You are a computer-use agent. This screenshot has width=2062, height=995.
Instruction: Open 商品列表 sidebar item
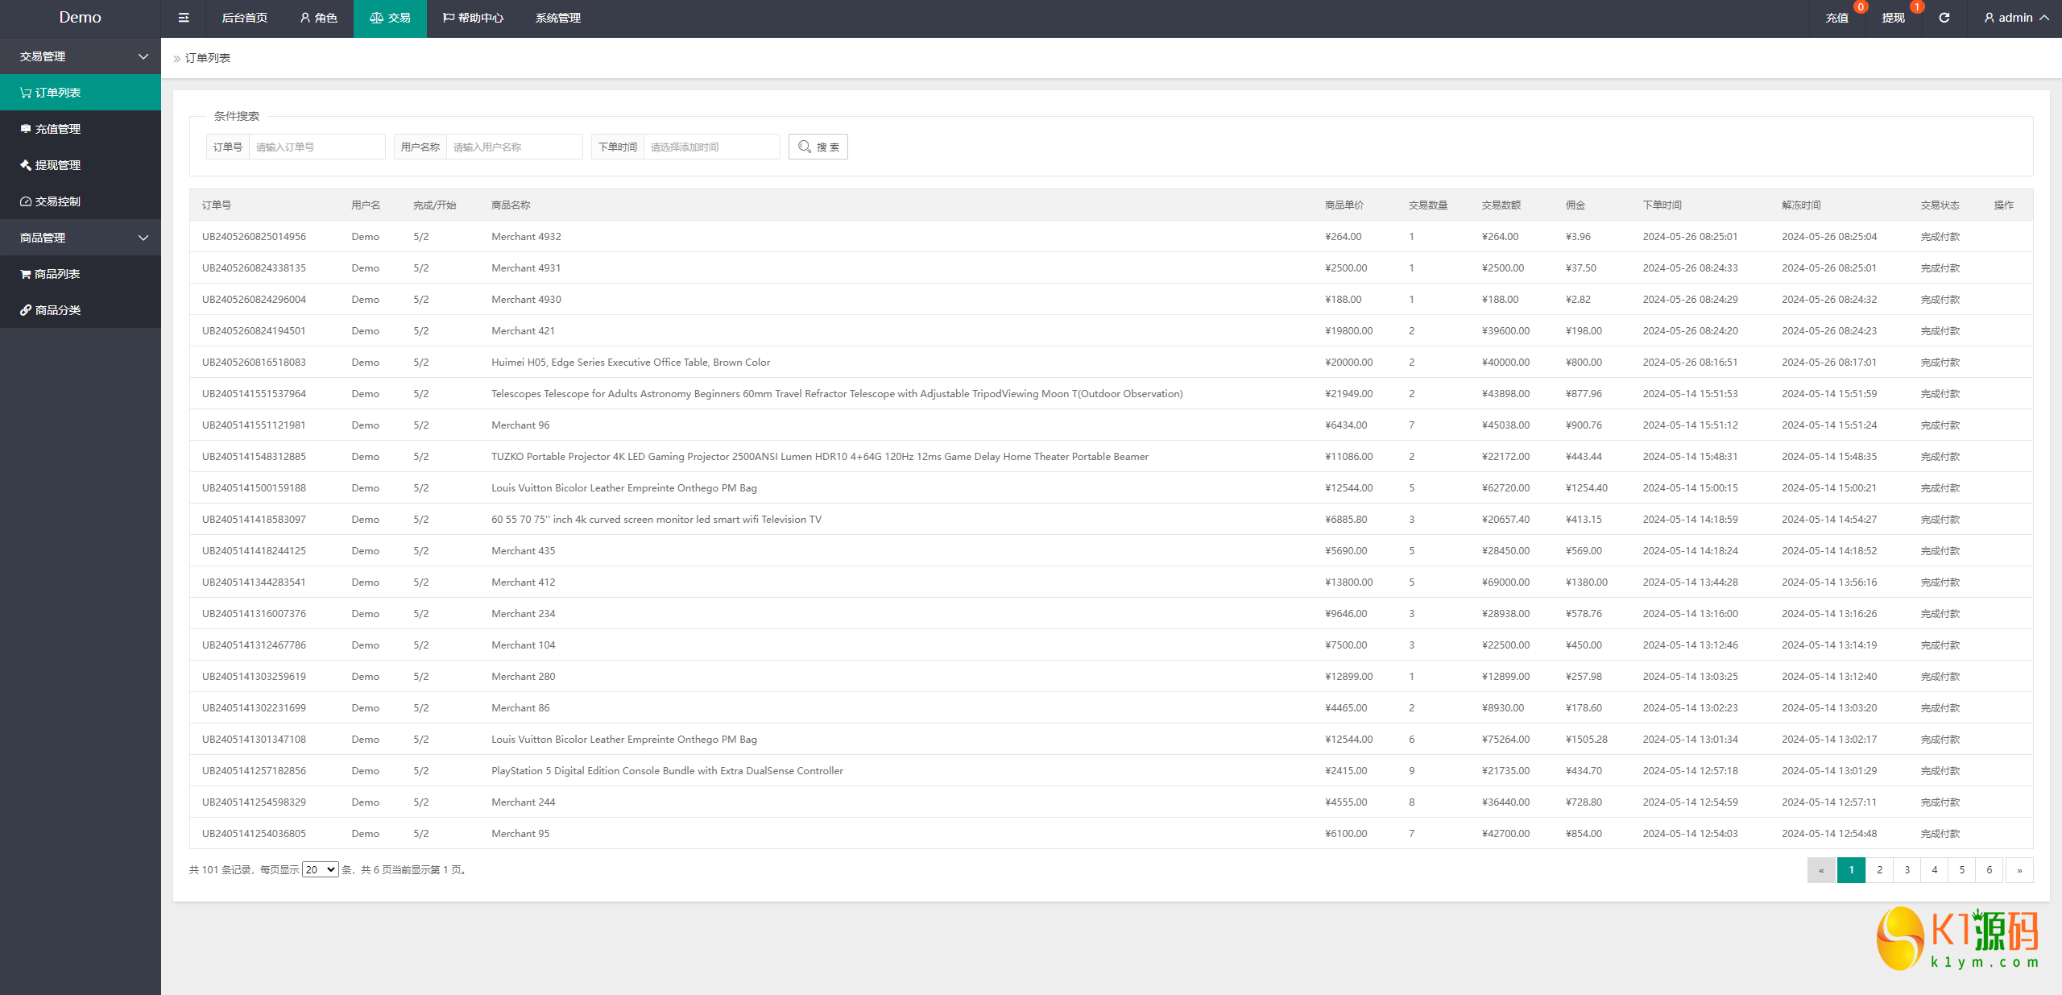coord(81,274)
